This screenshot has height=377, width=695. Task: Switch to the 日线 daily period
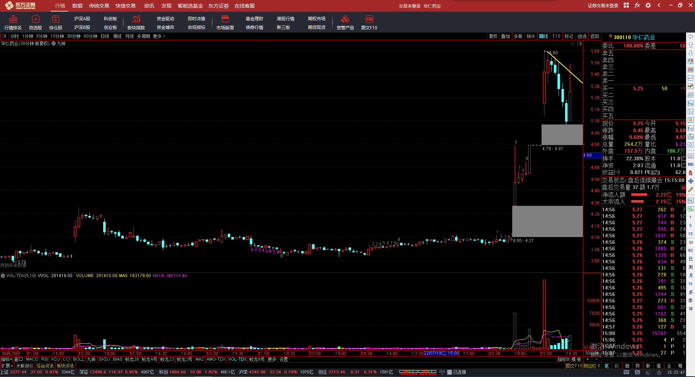pyautogui.click(x=105, y=36)
